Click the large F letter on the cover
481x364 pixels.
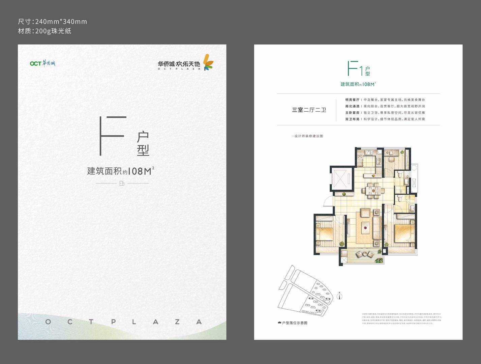point(113,136)
